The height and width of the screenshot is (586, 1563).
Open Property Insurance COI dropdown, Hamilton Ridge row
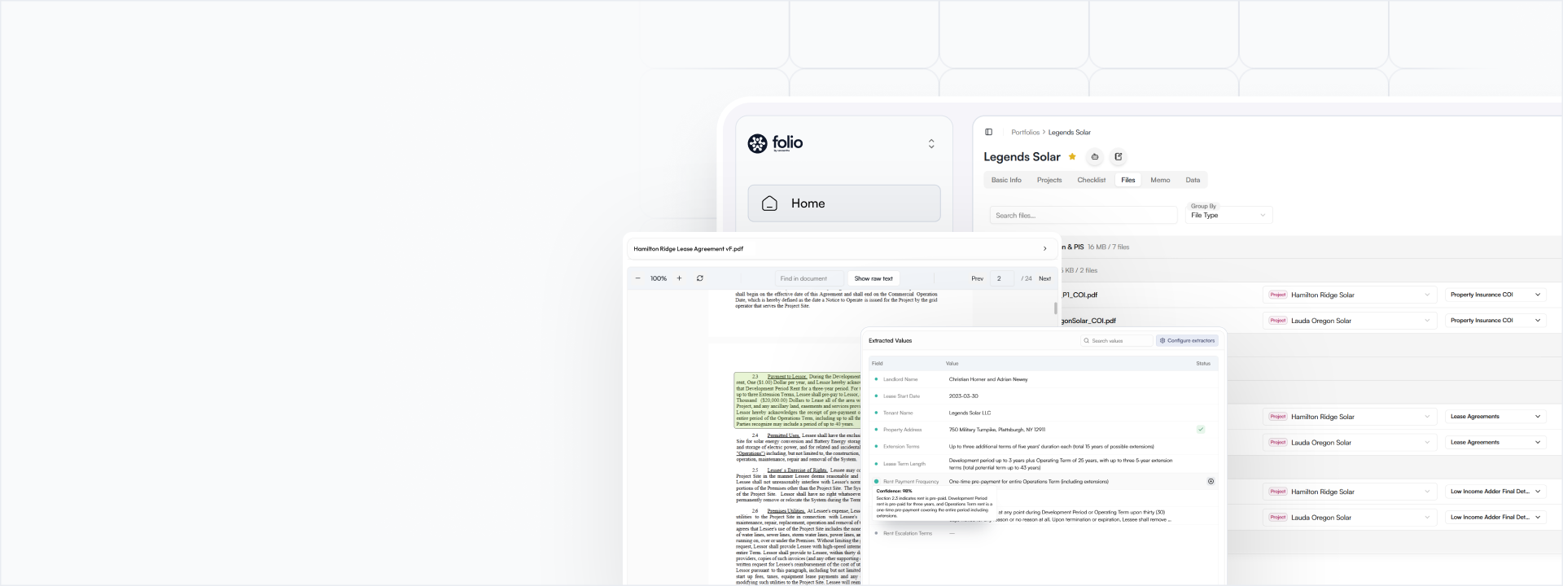(1495, 295)
